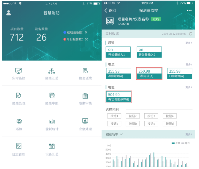Toggle the 开关量输入1 switch input
The image size is (199, 169).
[x=118, y=52]
